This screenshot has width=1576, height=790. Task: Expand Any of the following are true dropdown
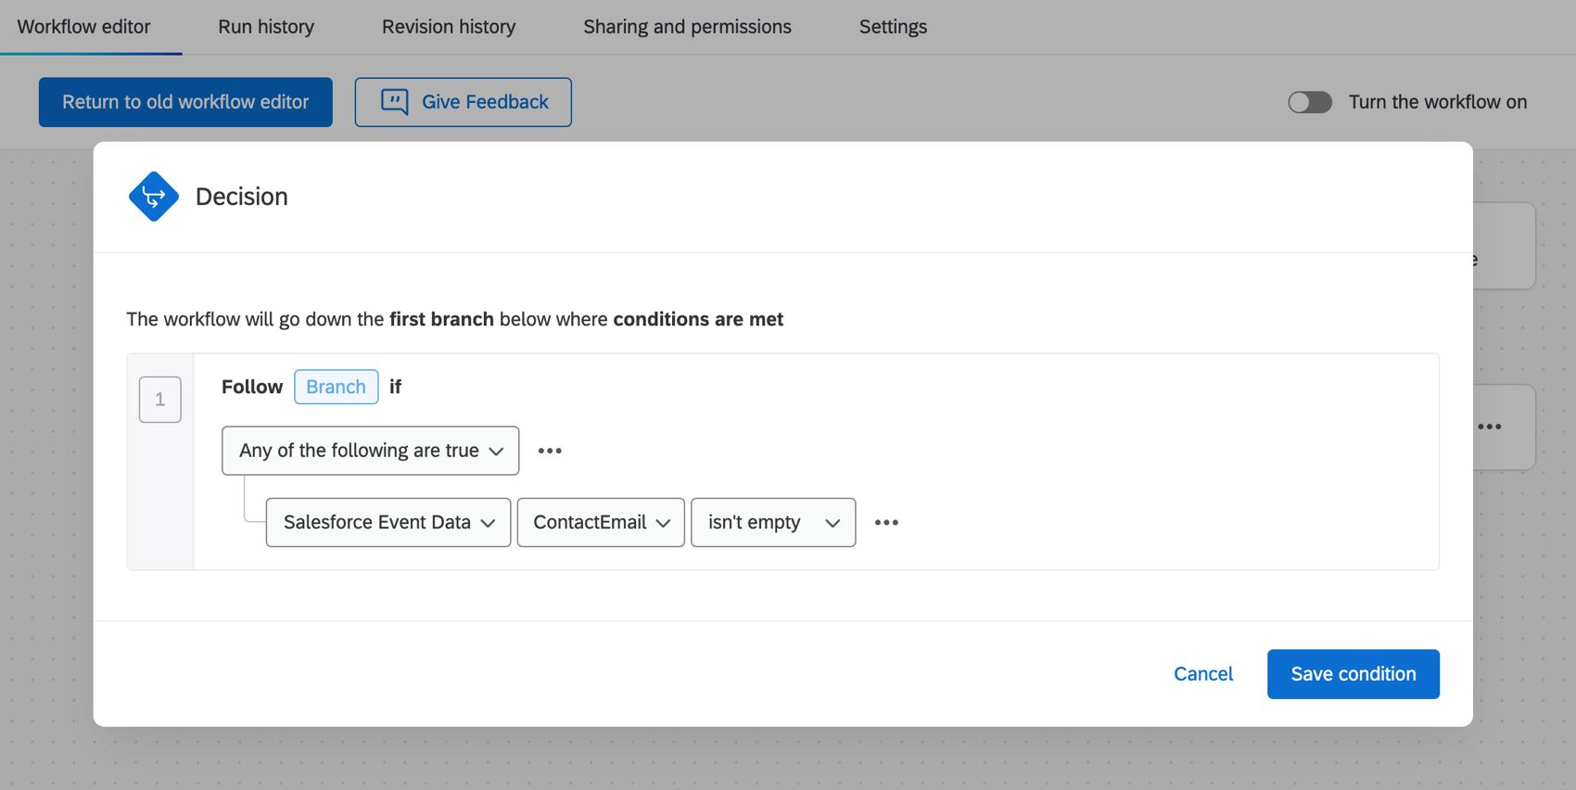point(370,451)
